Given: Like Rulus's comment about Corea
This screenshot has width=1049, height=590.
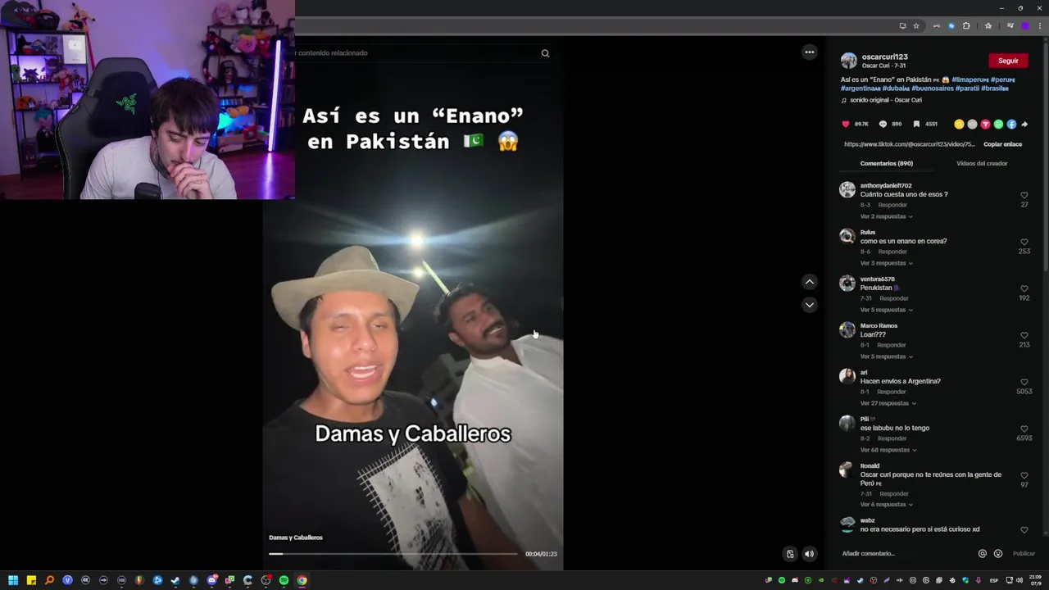Looking at the screenshot, I should pyautogui.click(x=1024, y=243).
